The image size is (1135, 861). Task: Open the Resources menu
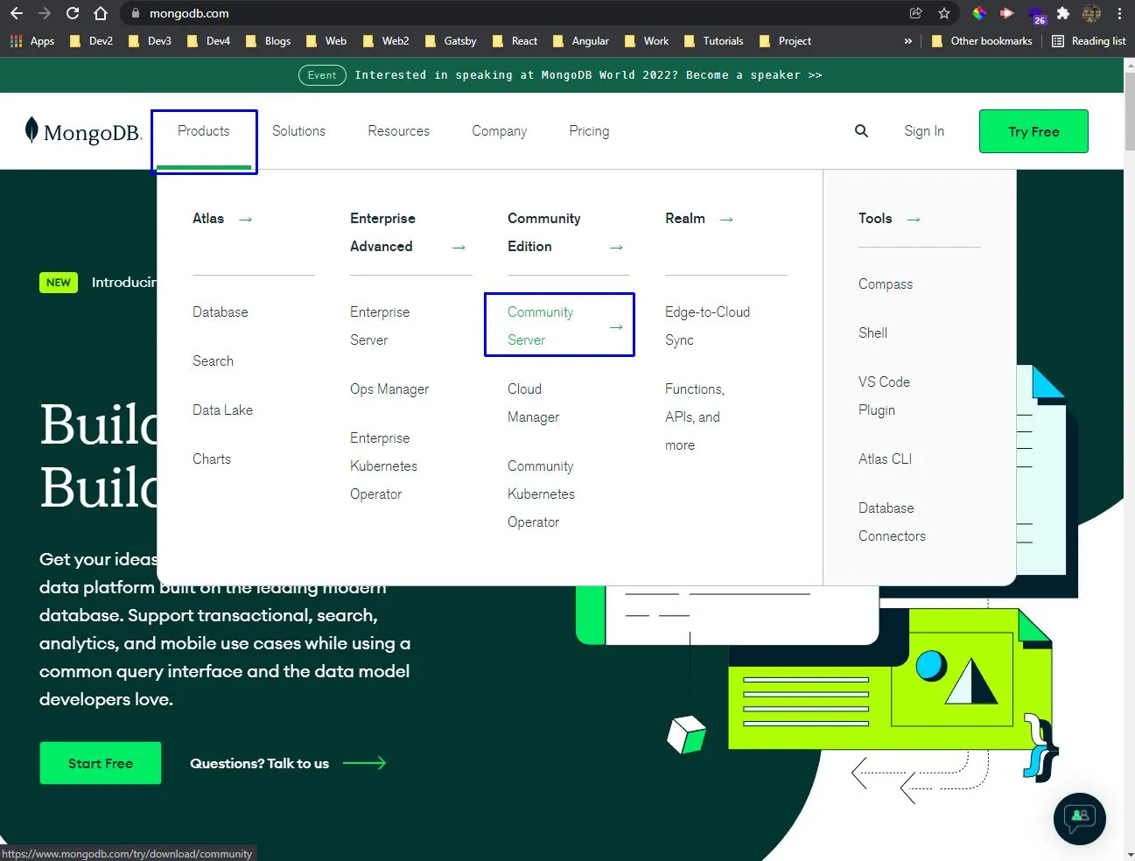[x=398, y=131]
